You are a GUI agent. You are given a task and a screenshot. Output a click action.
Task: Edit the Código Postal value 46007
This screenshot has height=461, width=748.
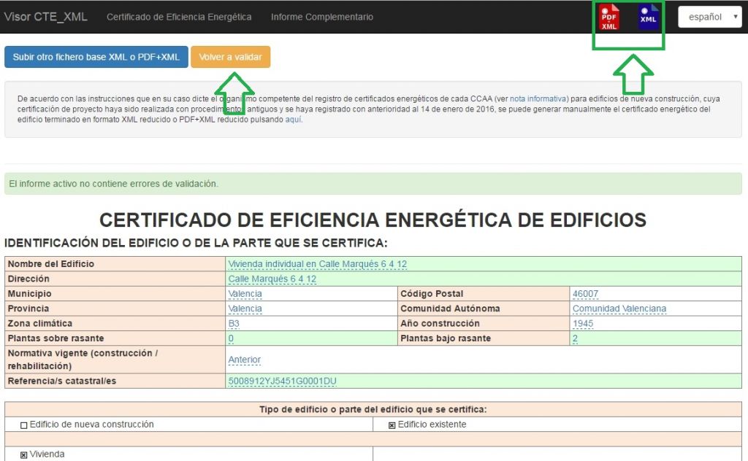pyautogui.click(x=585, y=294)
